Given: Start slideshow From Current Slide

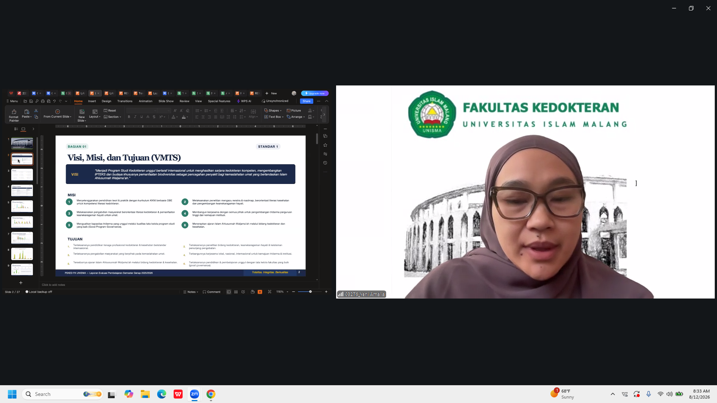Looking at the screenshot, I should 57,114.
